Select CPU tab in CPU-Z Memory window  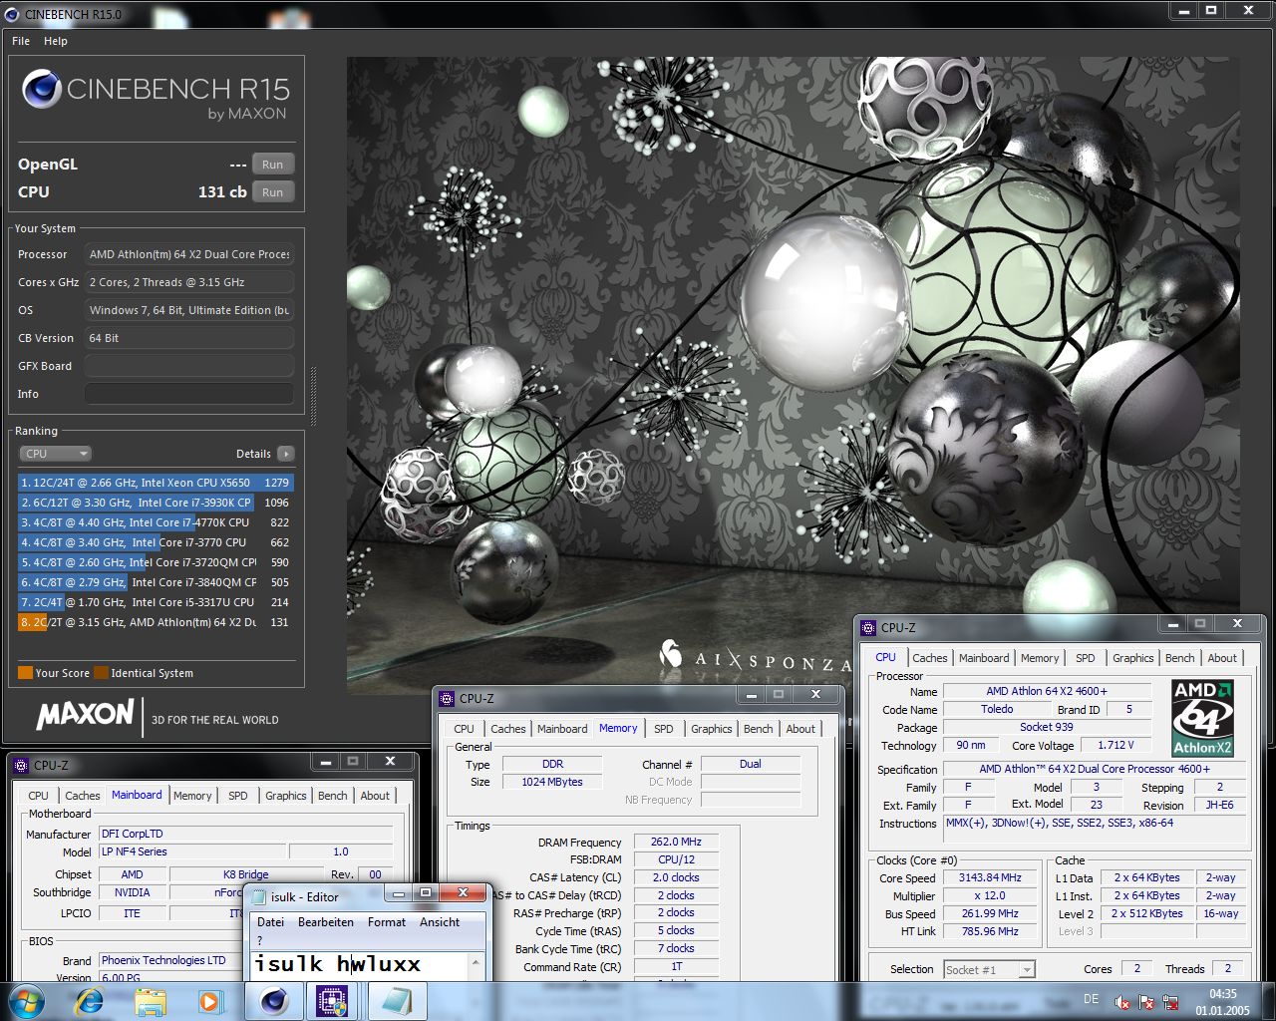pyautogui.click(x=464, y=729)
